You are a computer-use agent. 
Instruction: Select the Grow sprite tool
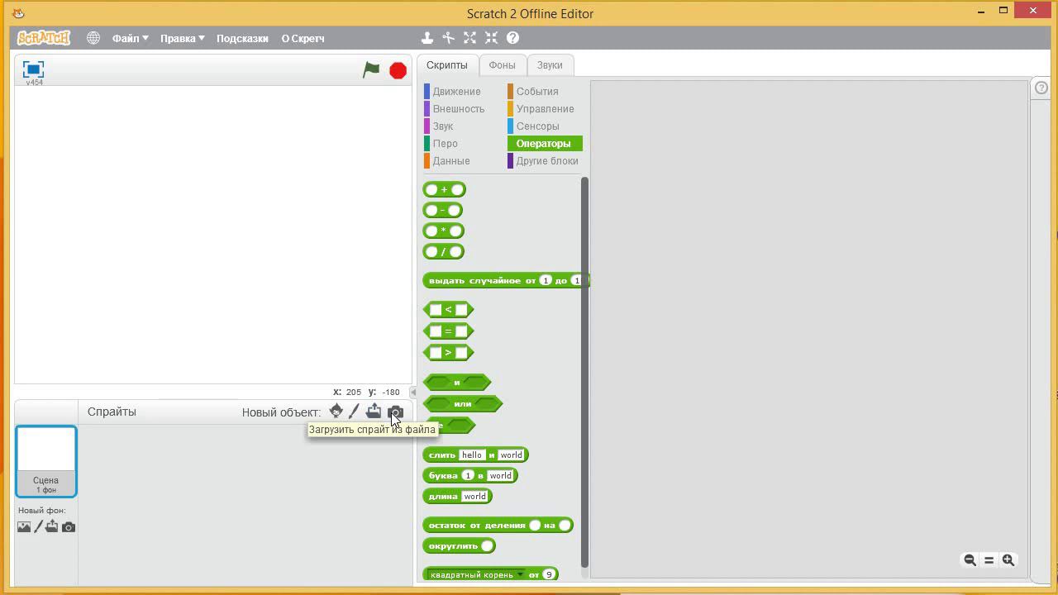tap(469, 38)
